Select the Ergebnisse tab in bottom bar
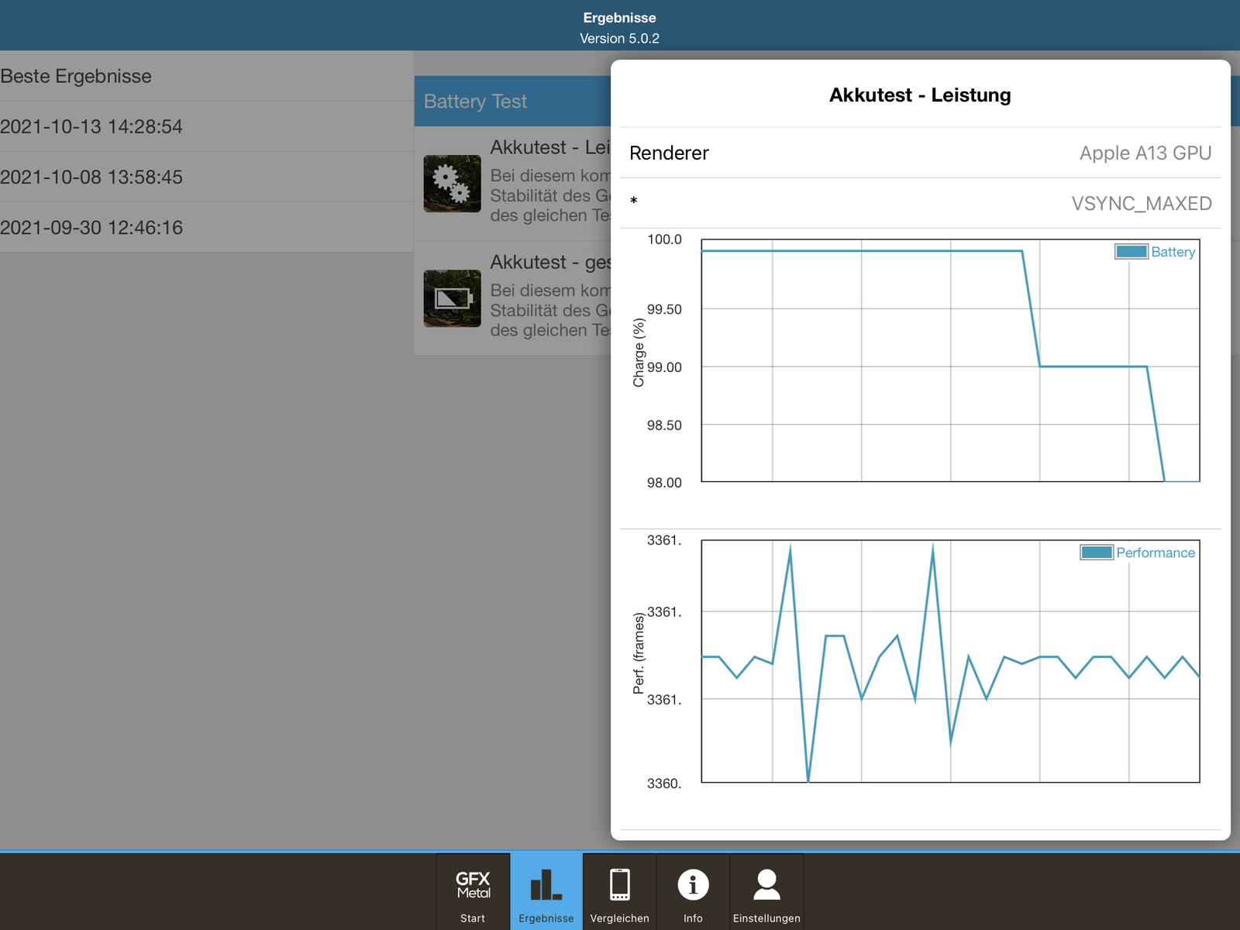The image size is (1240, 930). point(546,891)
